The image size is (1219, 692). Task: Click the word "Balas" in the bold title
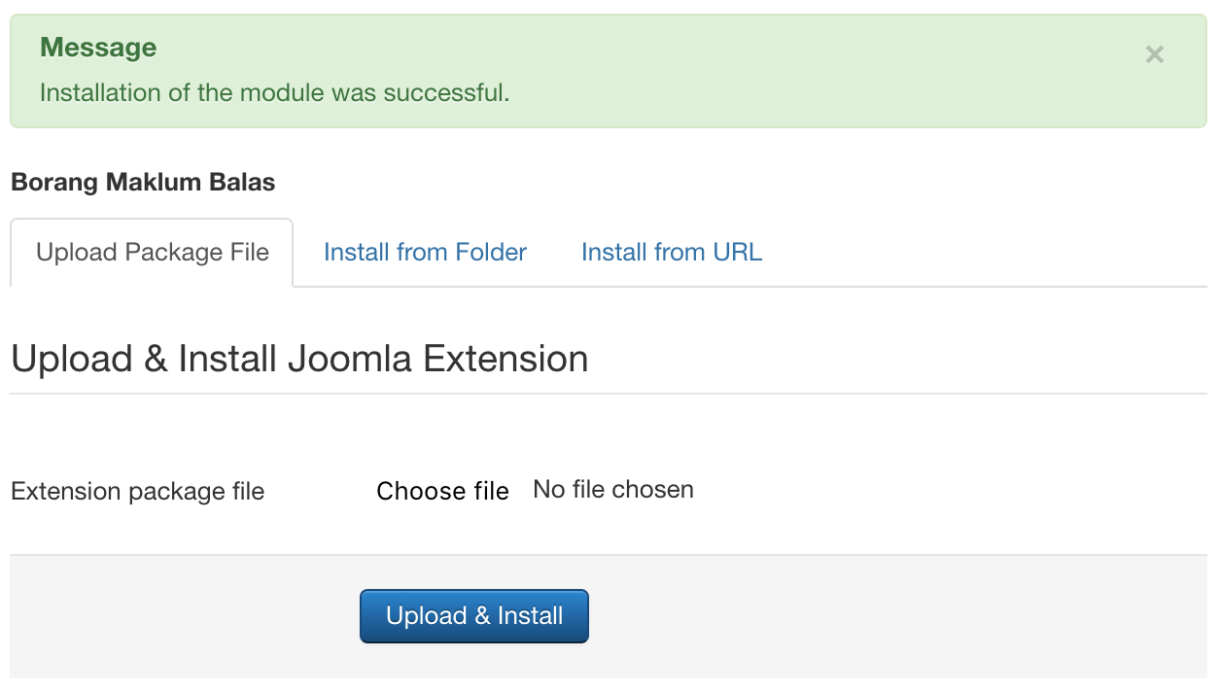[243, 182]
